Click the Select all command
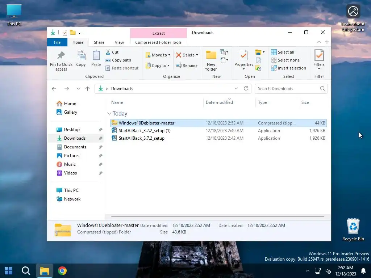The image size is (371, 278). [283, 52]
